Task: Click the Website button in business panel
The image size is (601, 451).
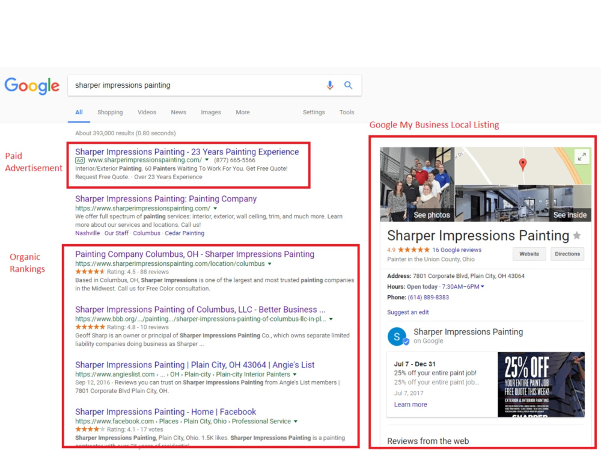Action: [529, 254]
